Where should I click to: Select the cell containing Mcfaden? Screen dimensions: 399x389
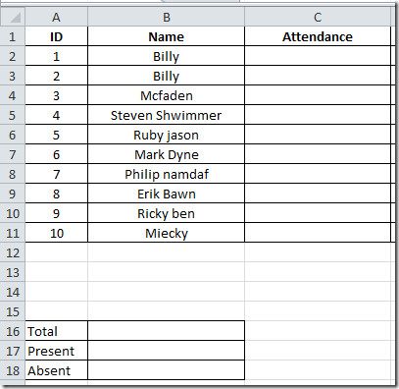click(167, 95)
